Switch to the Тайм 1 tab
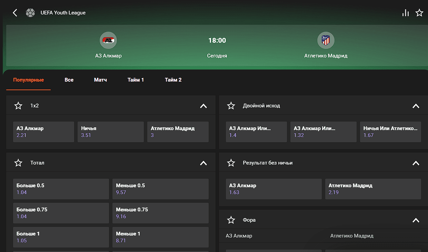Screen dimensions: 428x252 point(136,80)
